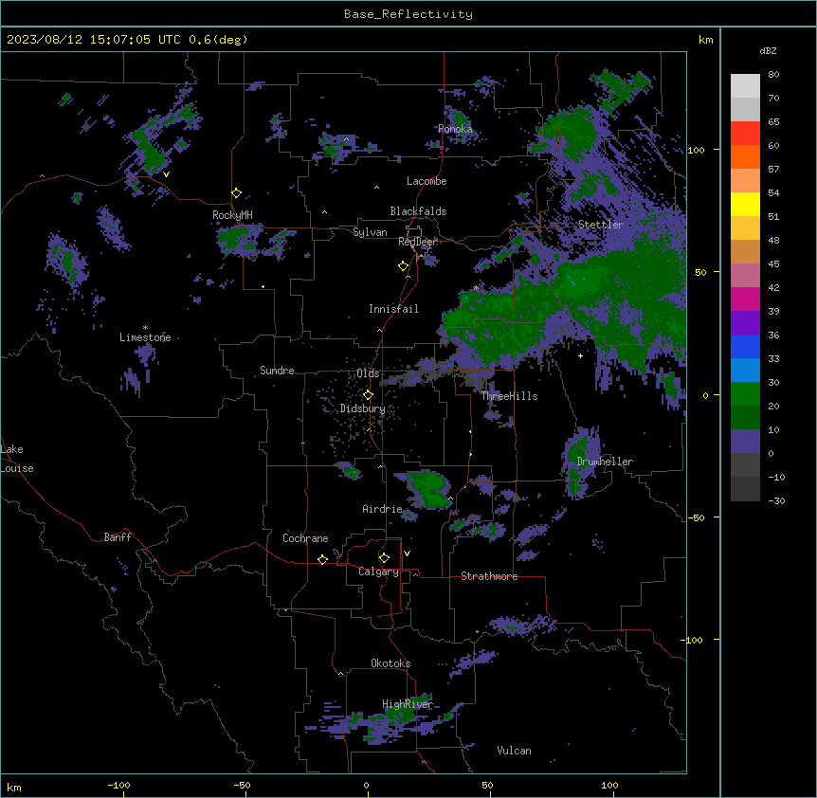
Task: Select the Lacombe city label
Action: click(x=427, y=181)
